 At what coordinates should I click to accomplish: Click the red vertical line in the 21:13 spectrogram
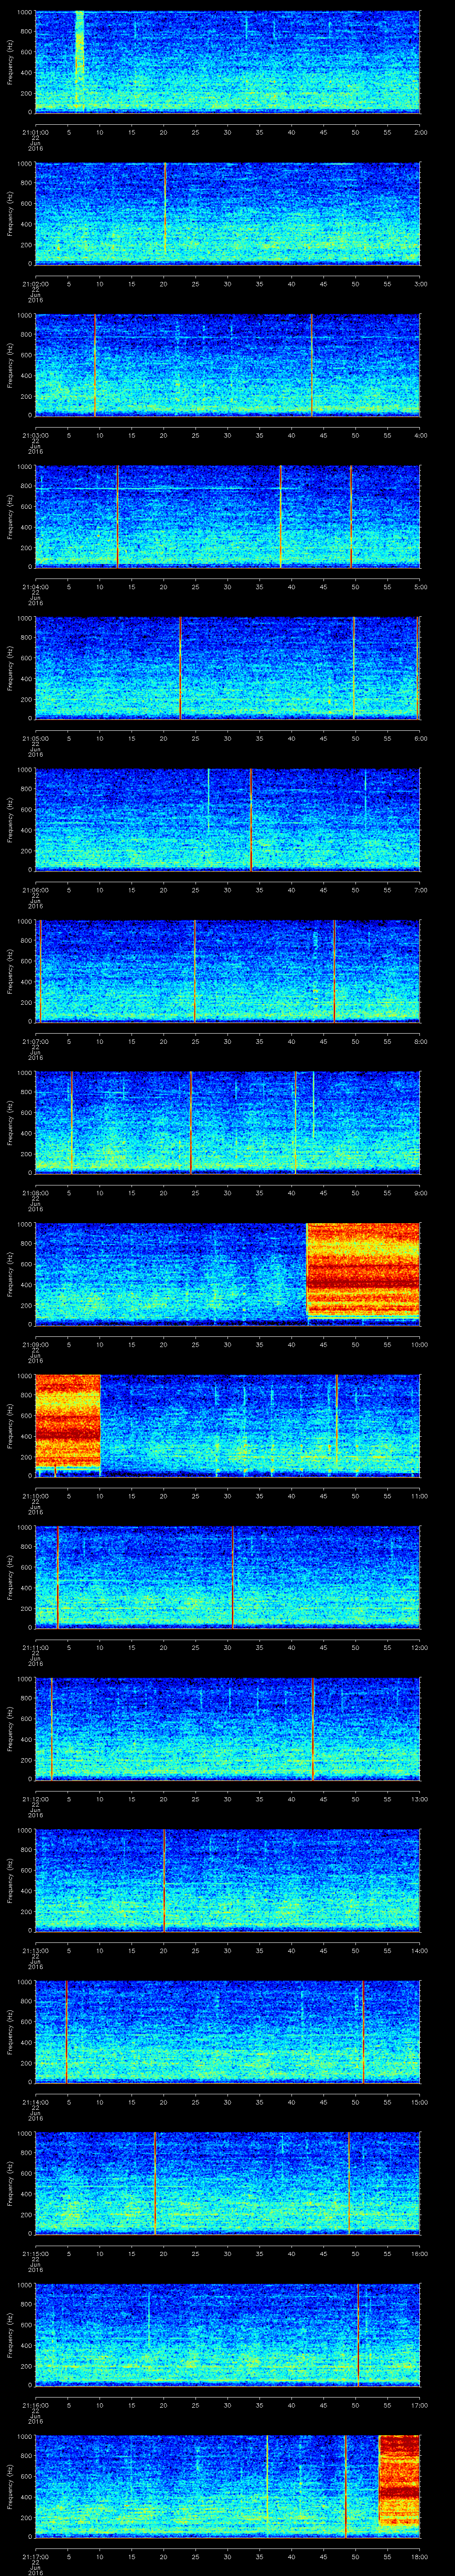pyautogui.click(x=164, y=1880)
